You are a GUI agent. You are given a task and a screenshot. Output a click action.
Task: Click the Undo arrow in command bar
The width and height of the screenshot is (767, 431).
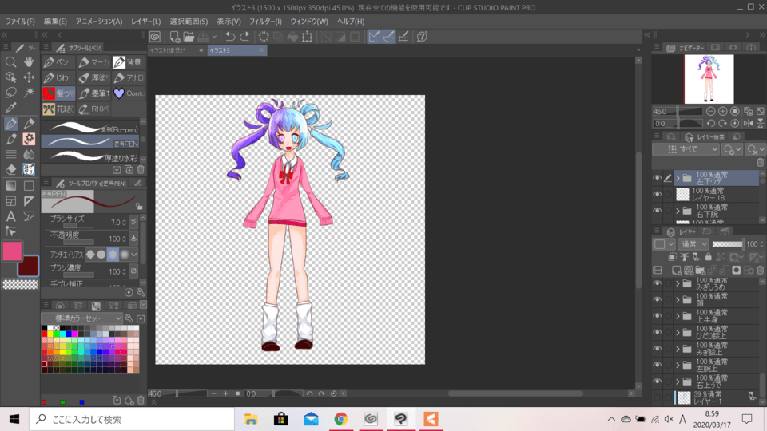coord(230,37)
